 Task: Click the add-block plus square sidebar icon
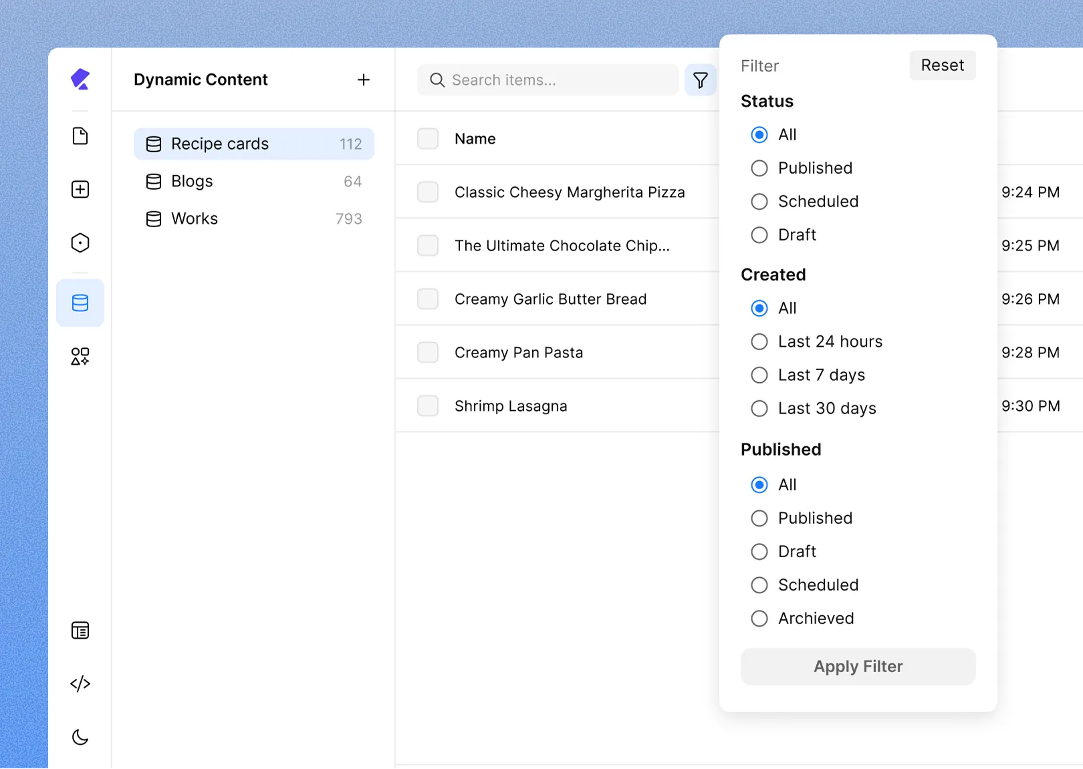coord(80,190)
